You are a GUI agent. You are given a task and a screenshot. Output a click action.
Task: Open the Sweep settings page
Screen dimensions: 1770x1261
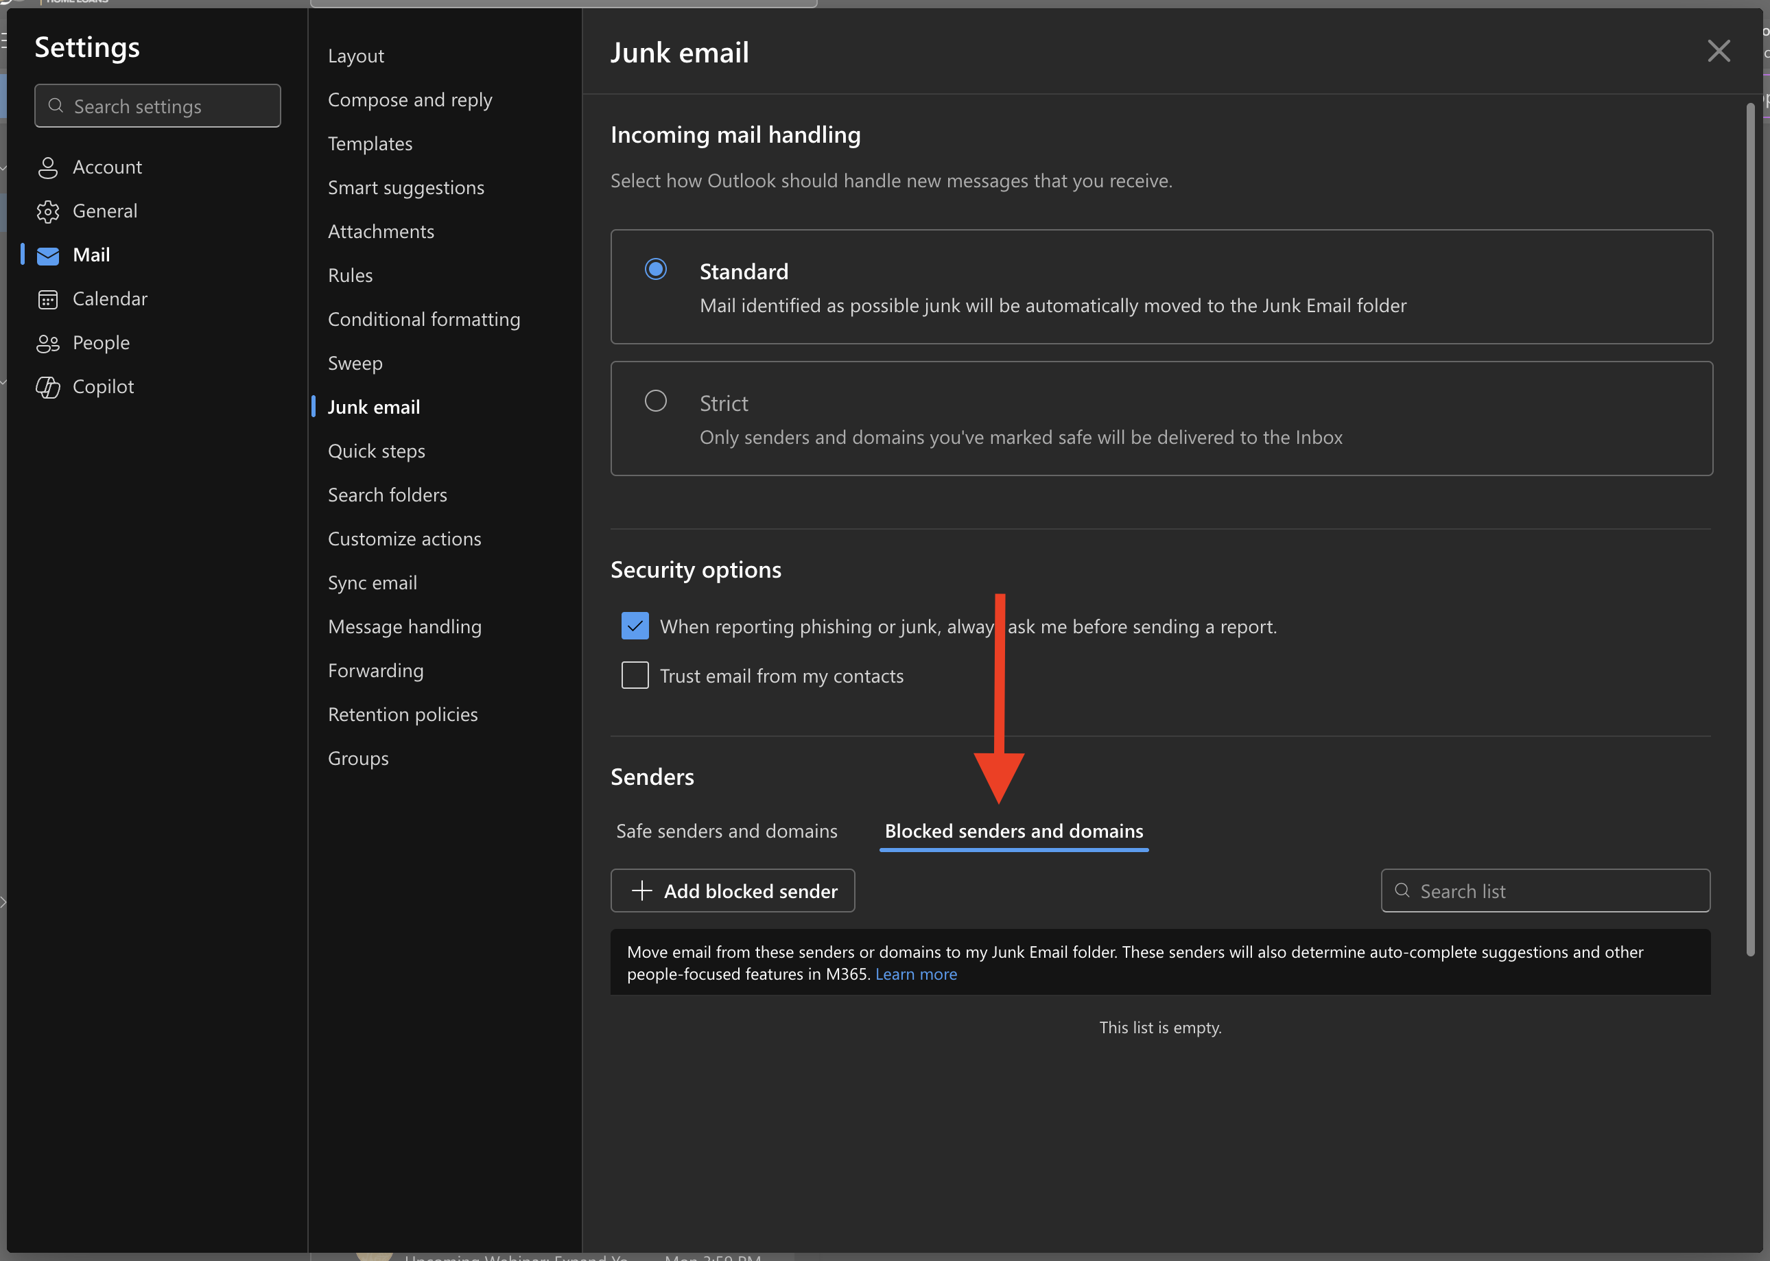tap(355, 363)
